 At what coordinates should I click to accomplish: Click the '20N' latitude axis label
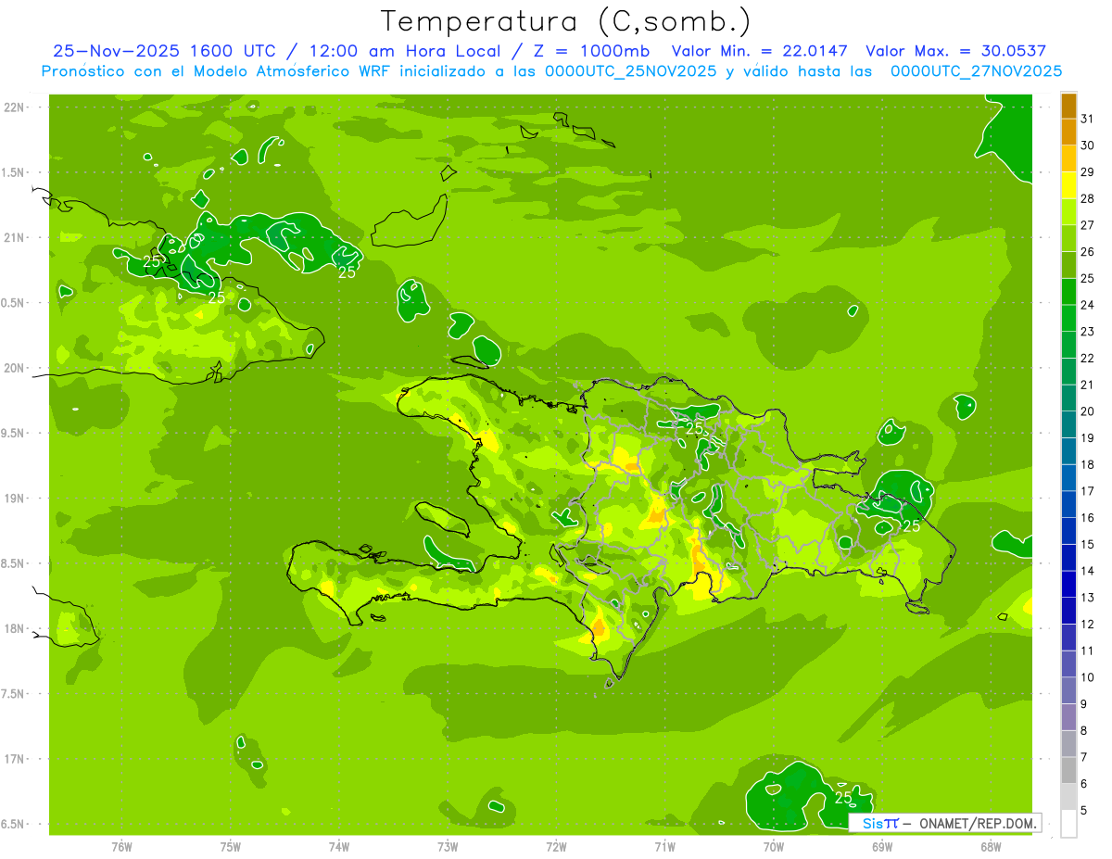16,369
